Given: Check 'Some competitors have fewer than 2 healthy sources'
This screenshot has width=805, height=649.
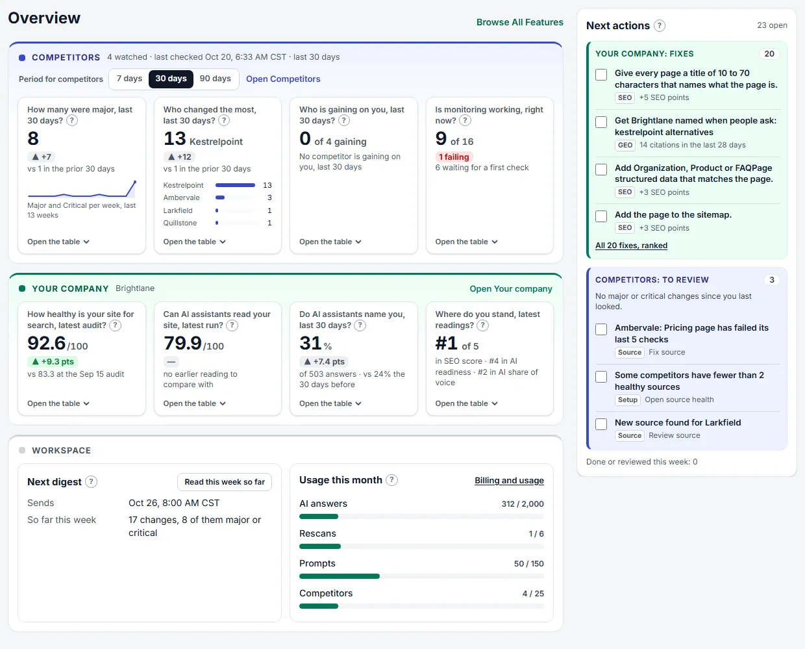Looking at the screenshot, I should (x=601, y=377).
